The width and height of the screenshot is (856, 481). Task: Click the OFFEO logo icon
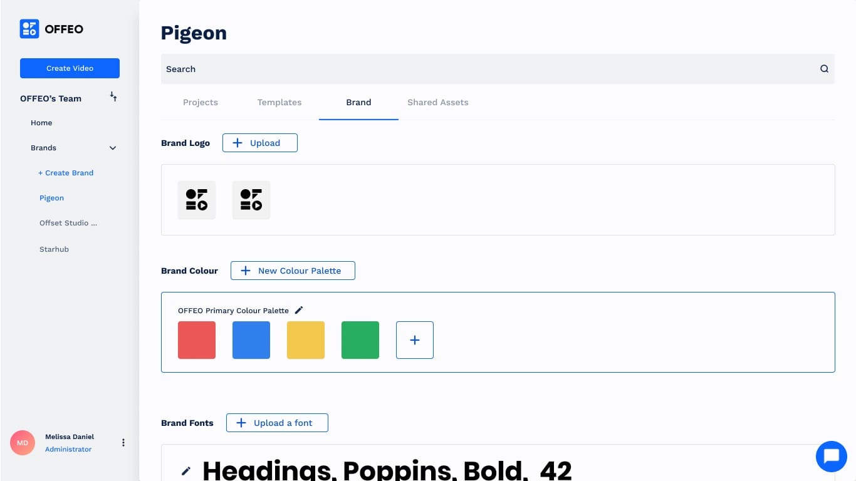point(29,29)
